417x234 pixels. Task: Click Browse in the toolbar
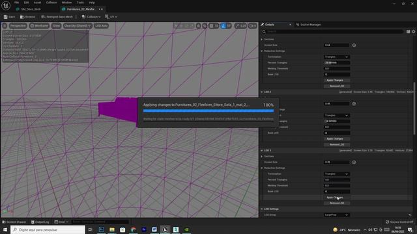tap(27, 17)
